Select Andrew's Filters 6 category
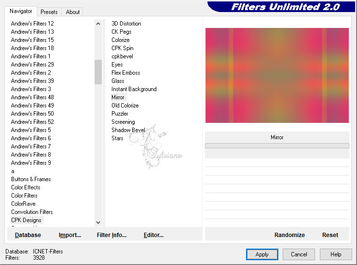The height and width of the screenshot is (265, 357). tap(31, 138)
